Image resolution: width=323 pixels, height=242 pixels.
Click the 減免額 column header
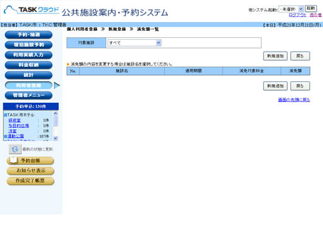(x=295, y=71)
